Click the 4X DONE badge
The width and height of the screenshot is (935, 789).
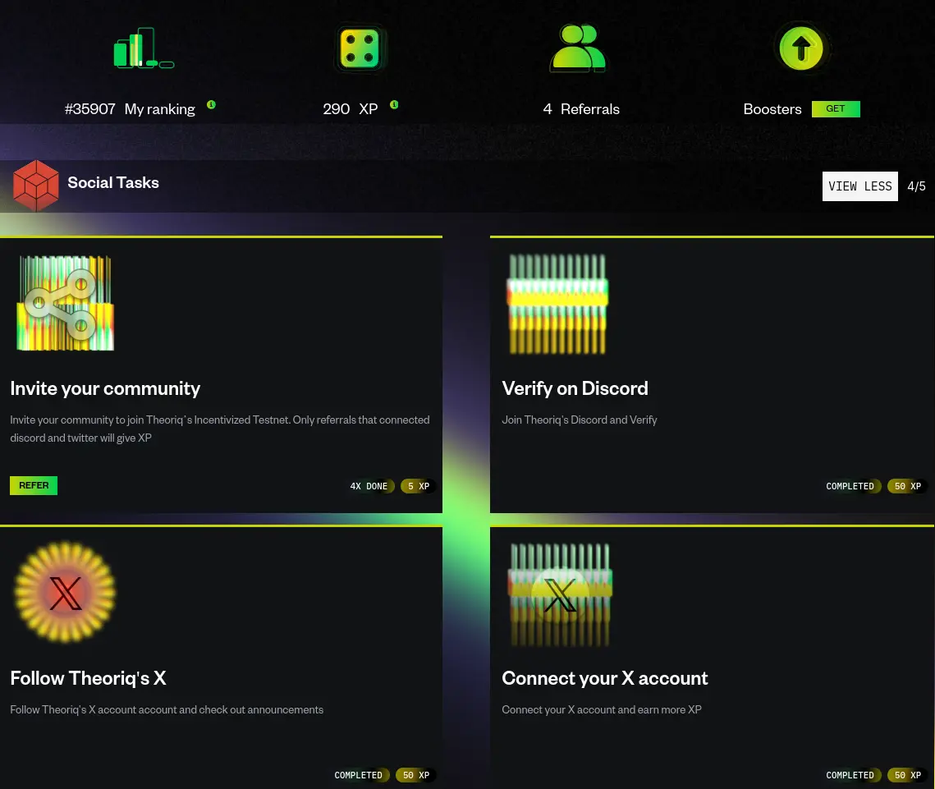click(369, 486)
